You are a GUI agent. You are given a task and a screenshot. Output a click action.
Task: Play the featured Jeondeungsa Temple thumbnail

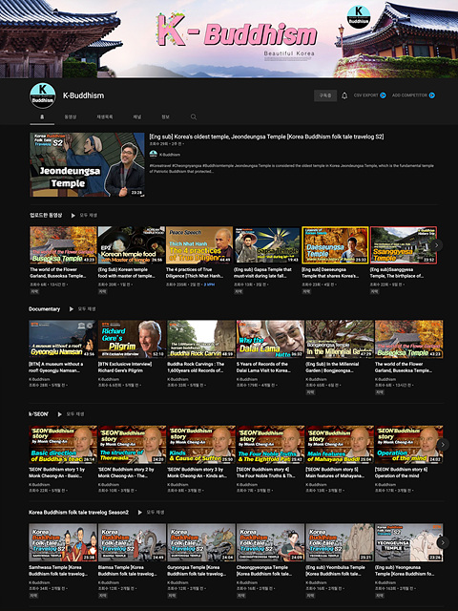point(87,164)
